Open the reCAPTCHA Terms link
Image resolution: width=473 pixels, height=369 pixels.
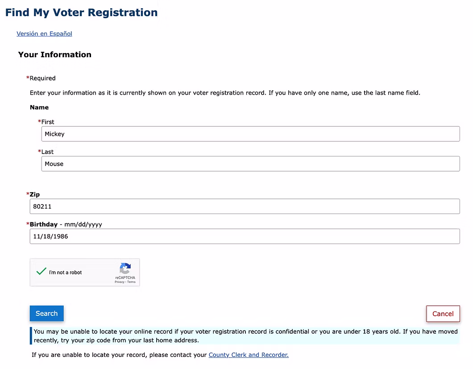pos(132,281)
